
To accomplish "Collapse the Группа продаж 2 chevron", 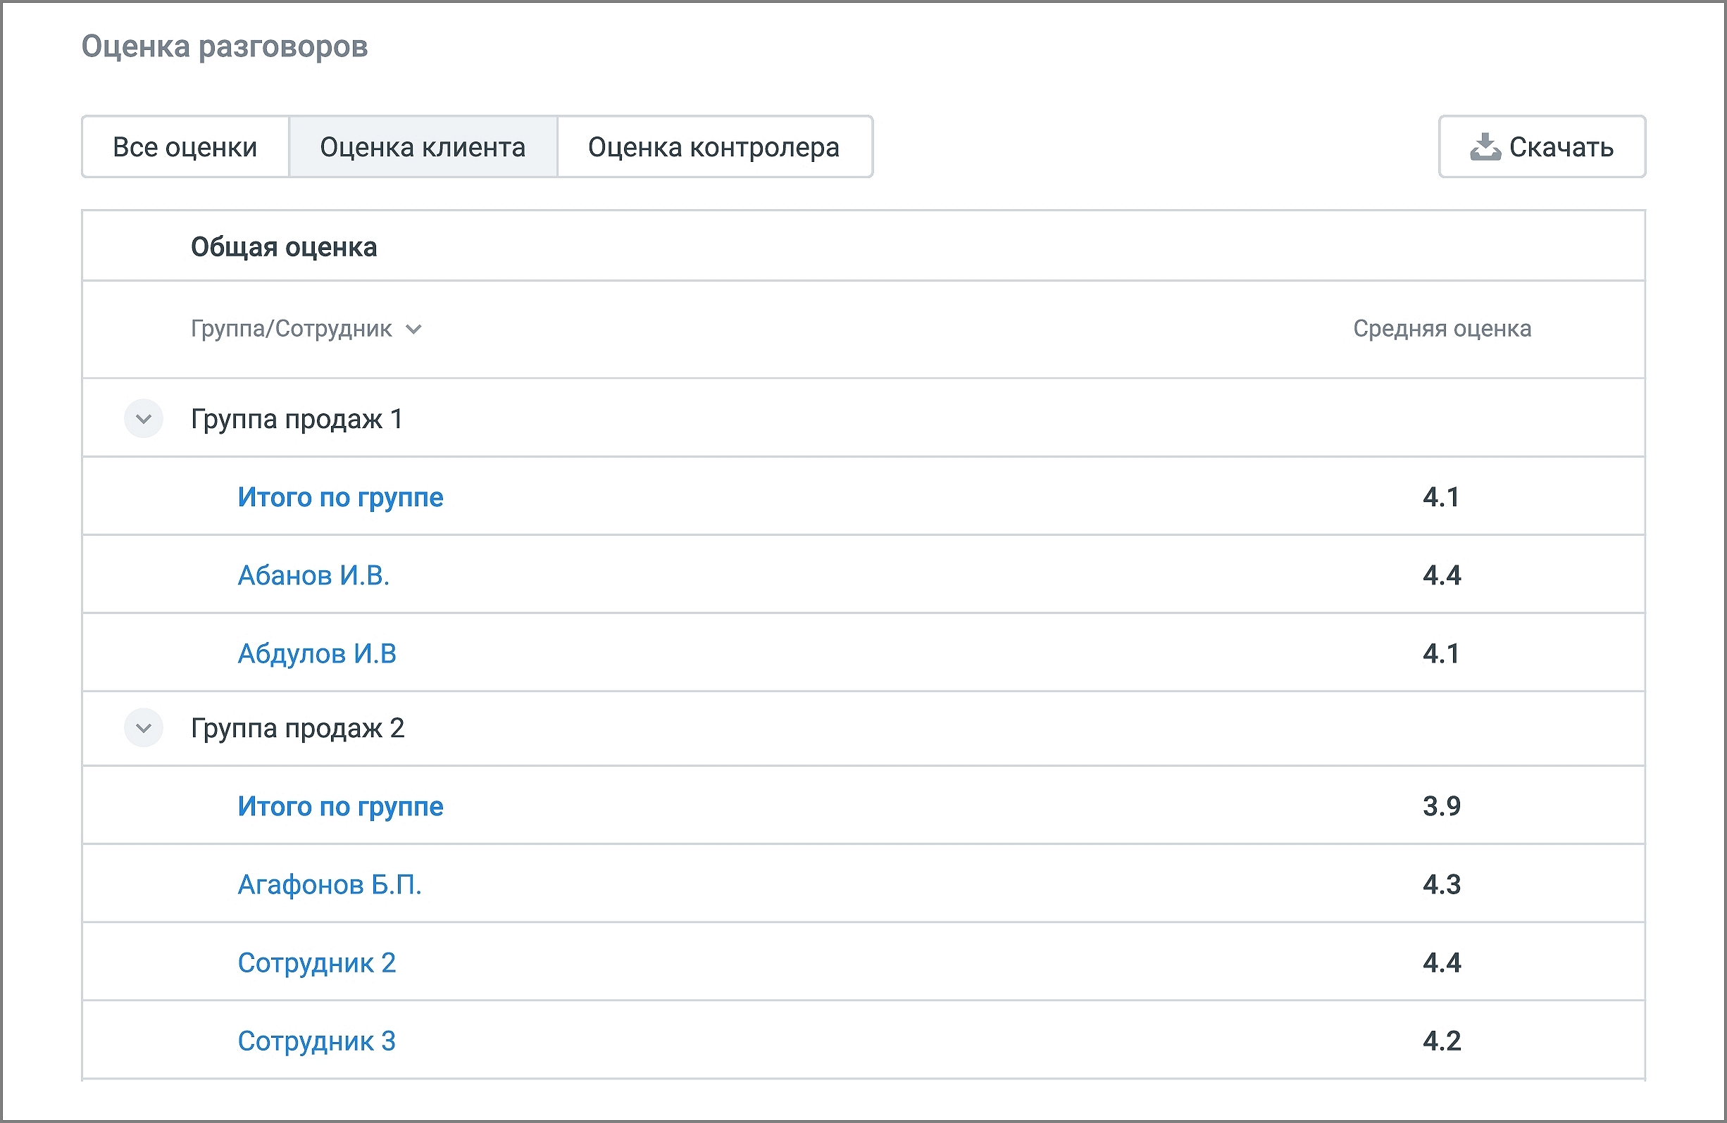I will point(144,727).
